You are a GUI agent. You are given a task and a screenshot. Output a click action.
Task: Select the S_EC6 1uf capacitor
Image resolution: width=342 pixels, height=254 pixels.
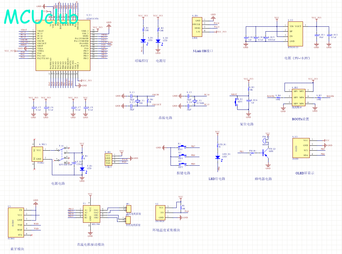(249, 100)
